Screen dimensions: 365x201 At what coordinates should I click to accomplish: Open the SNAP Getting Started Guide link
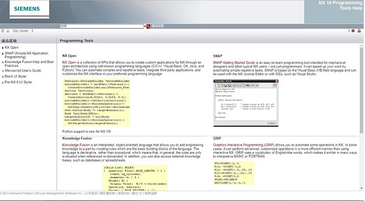click(234, 63)
